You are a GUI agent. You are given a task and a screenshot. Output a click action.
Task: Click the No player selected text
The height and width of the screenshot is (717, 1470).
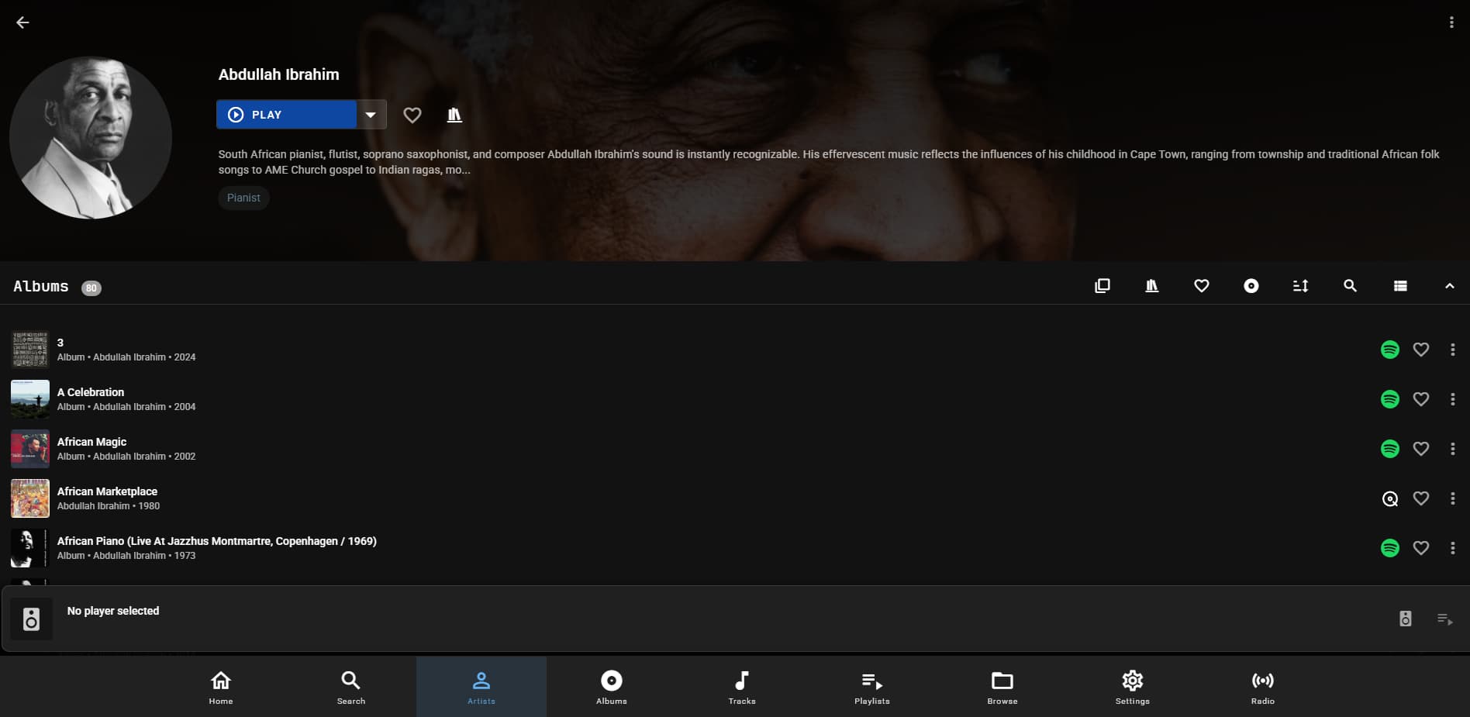113,611
